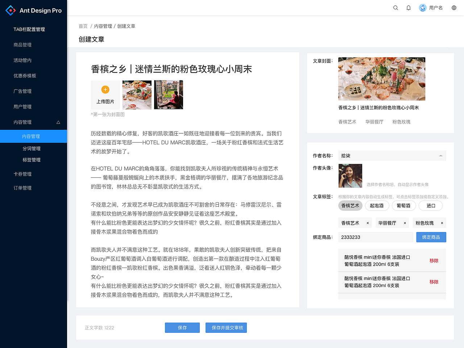Toggle the 葡萄酒 suggested tag
Viewport: 464px width, 348px height.
click(403, 206)
